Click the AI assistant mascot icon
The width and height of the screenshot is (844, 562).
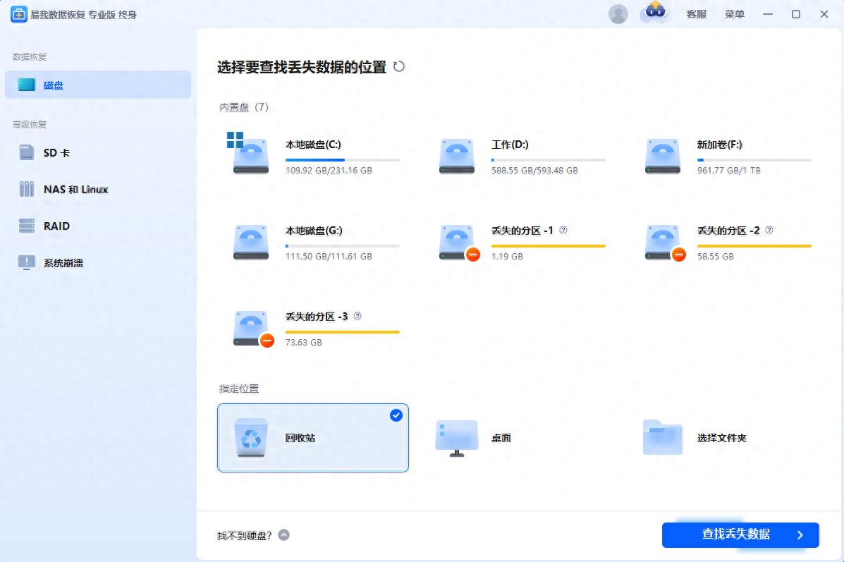coord(655,14)
